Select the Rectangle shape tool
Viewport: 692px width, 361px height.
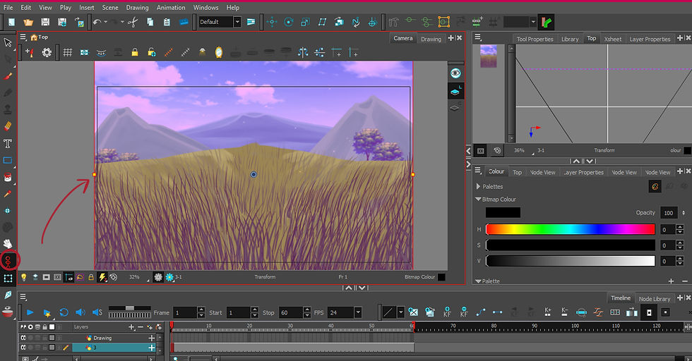[8, 160]
